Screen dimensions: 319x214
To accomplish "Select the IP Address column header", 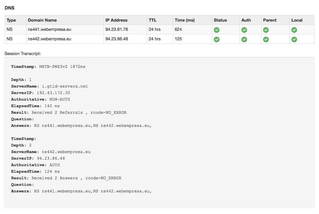I will 116,20.
